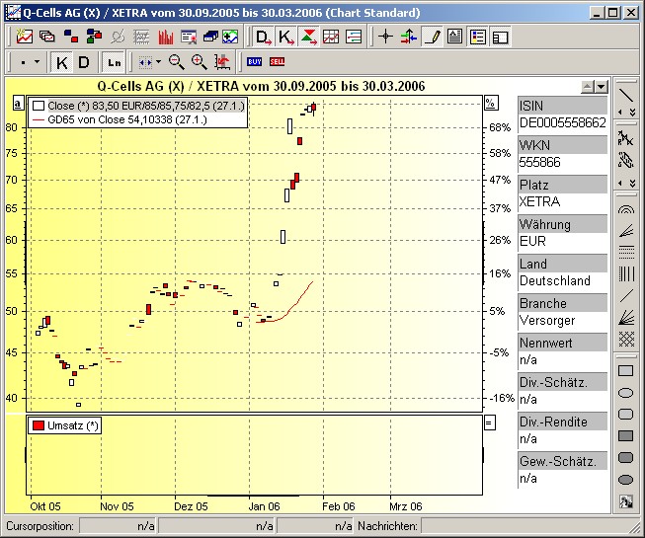Open the dot style dropdown arrow
The width and height of the screenshot is (645, 538).
(37, 62)
